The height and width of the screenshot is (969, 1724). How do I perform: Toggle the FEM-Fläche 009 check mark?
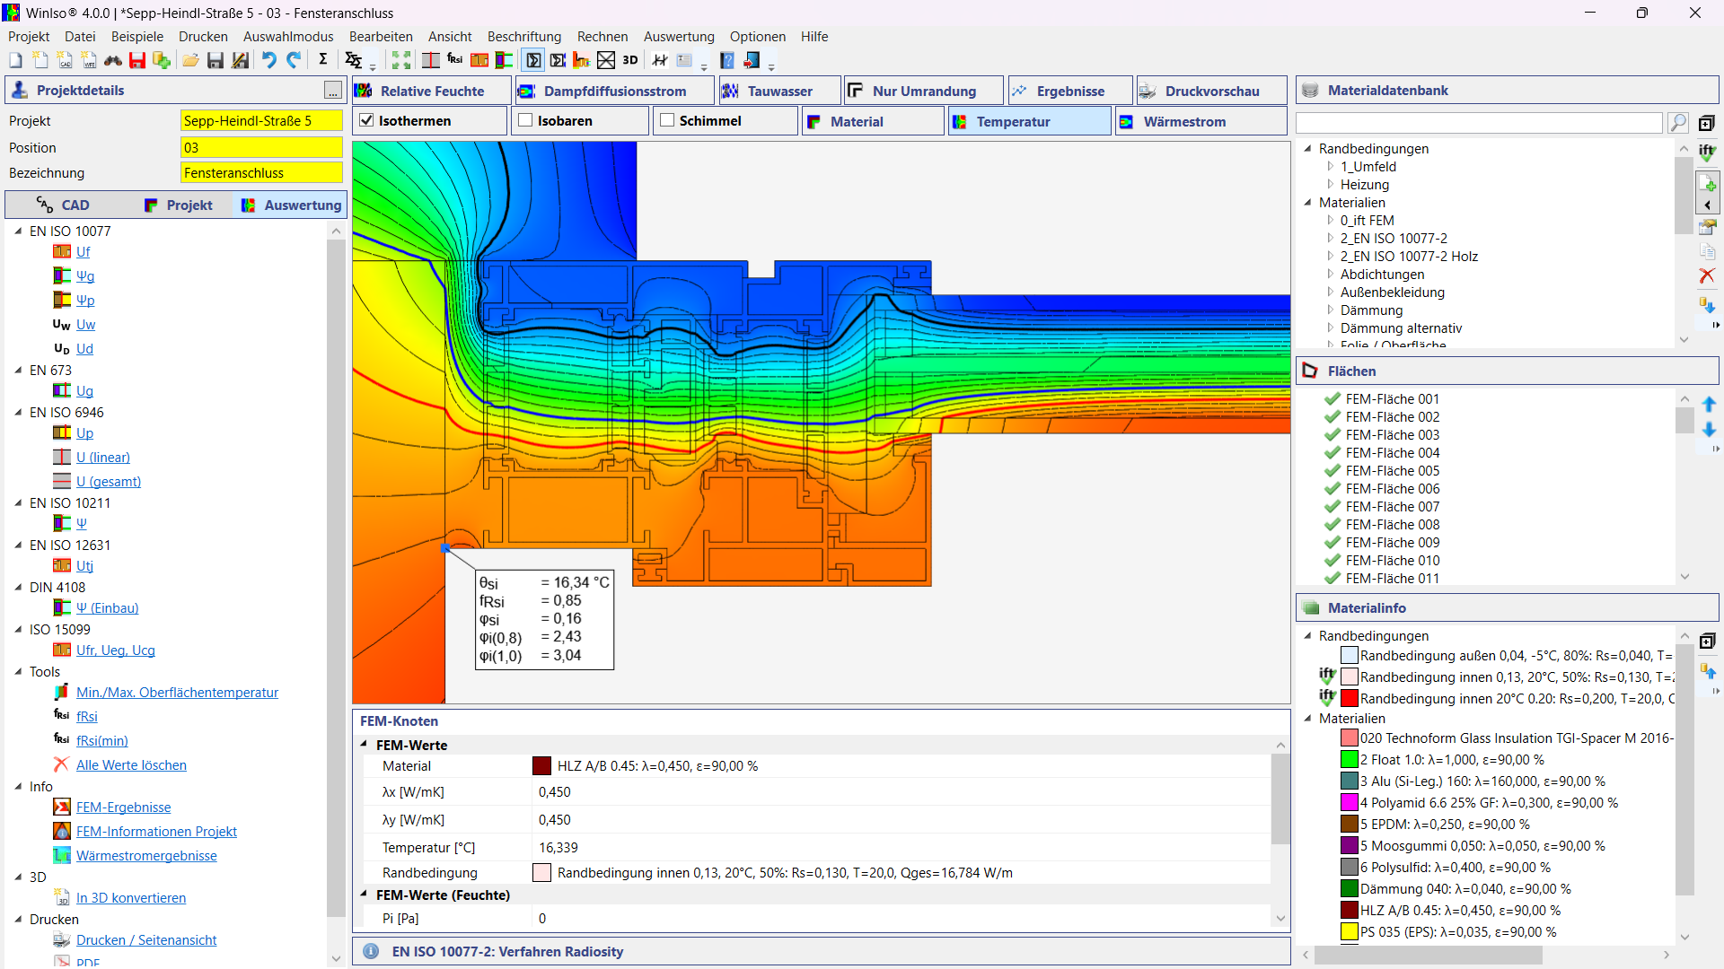tap(1333, 543)
